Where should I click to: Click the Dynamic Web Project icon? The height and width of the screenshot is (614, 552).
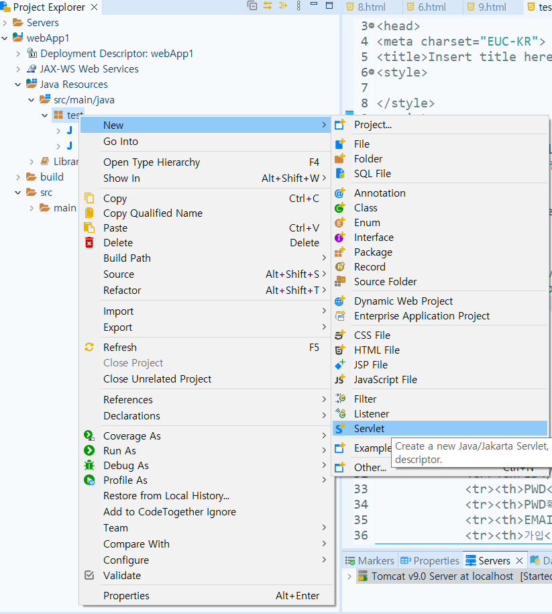[x=340, y=301]
